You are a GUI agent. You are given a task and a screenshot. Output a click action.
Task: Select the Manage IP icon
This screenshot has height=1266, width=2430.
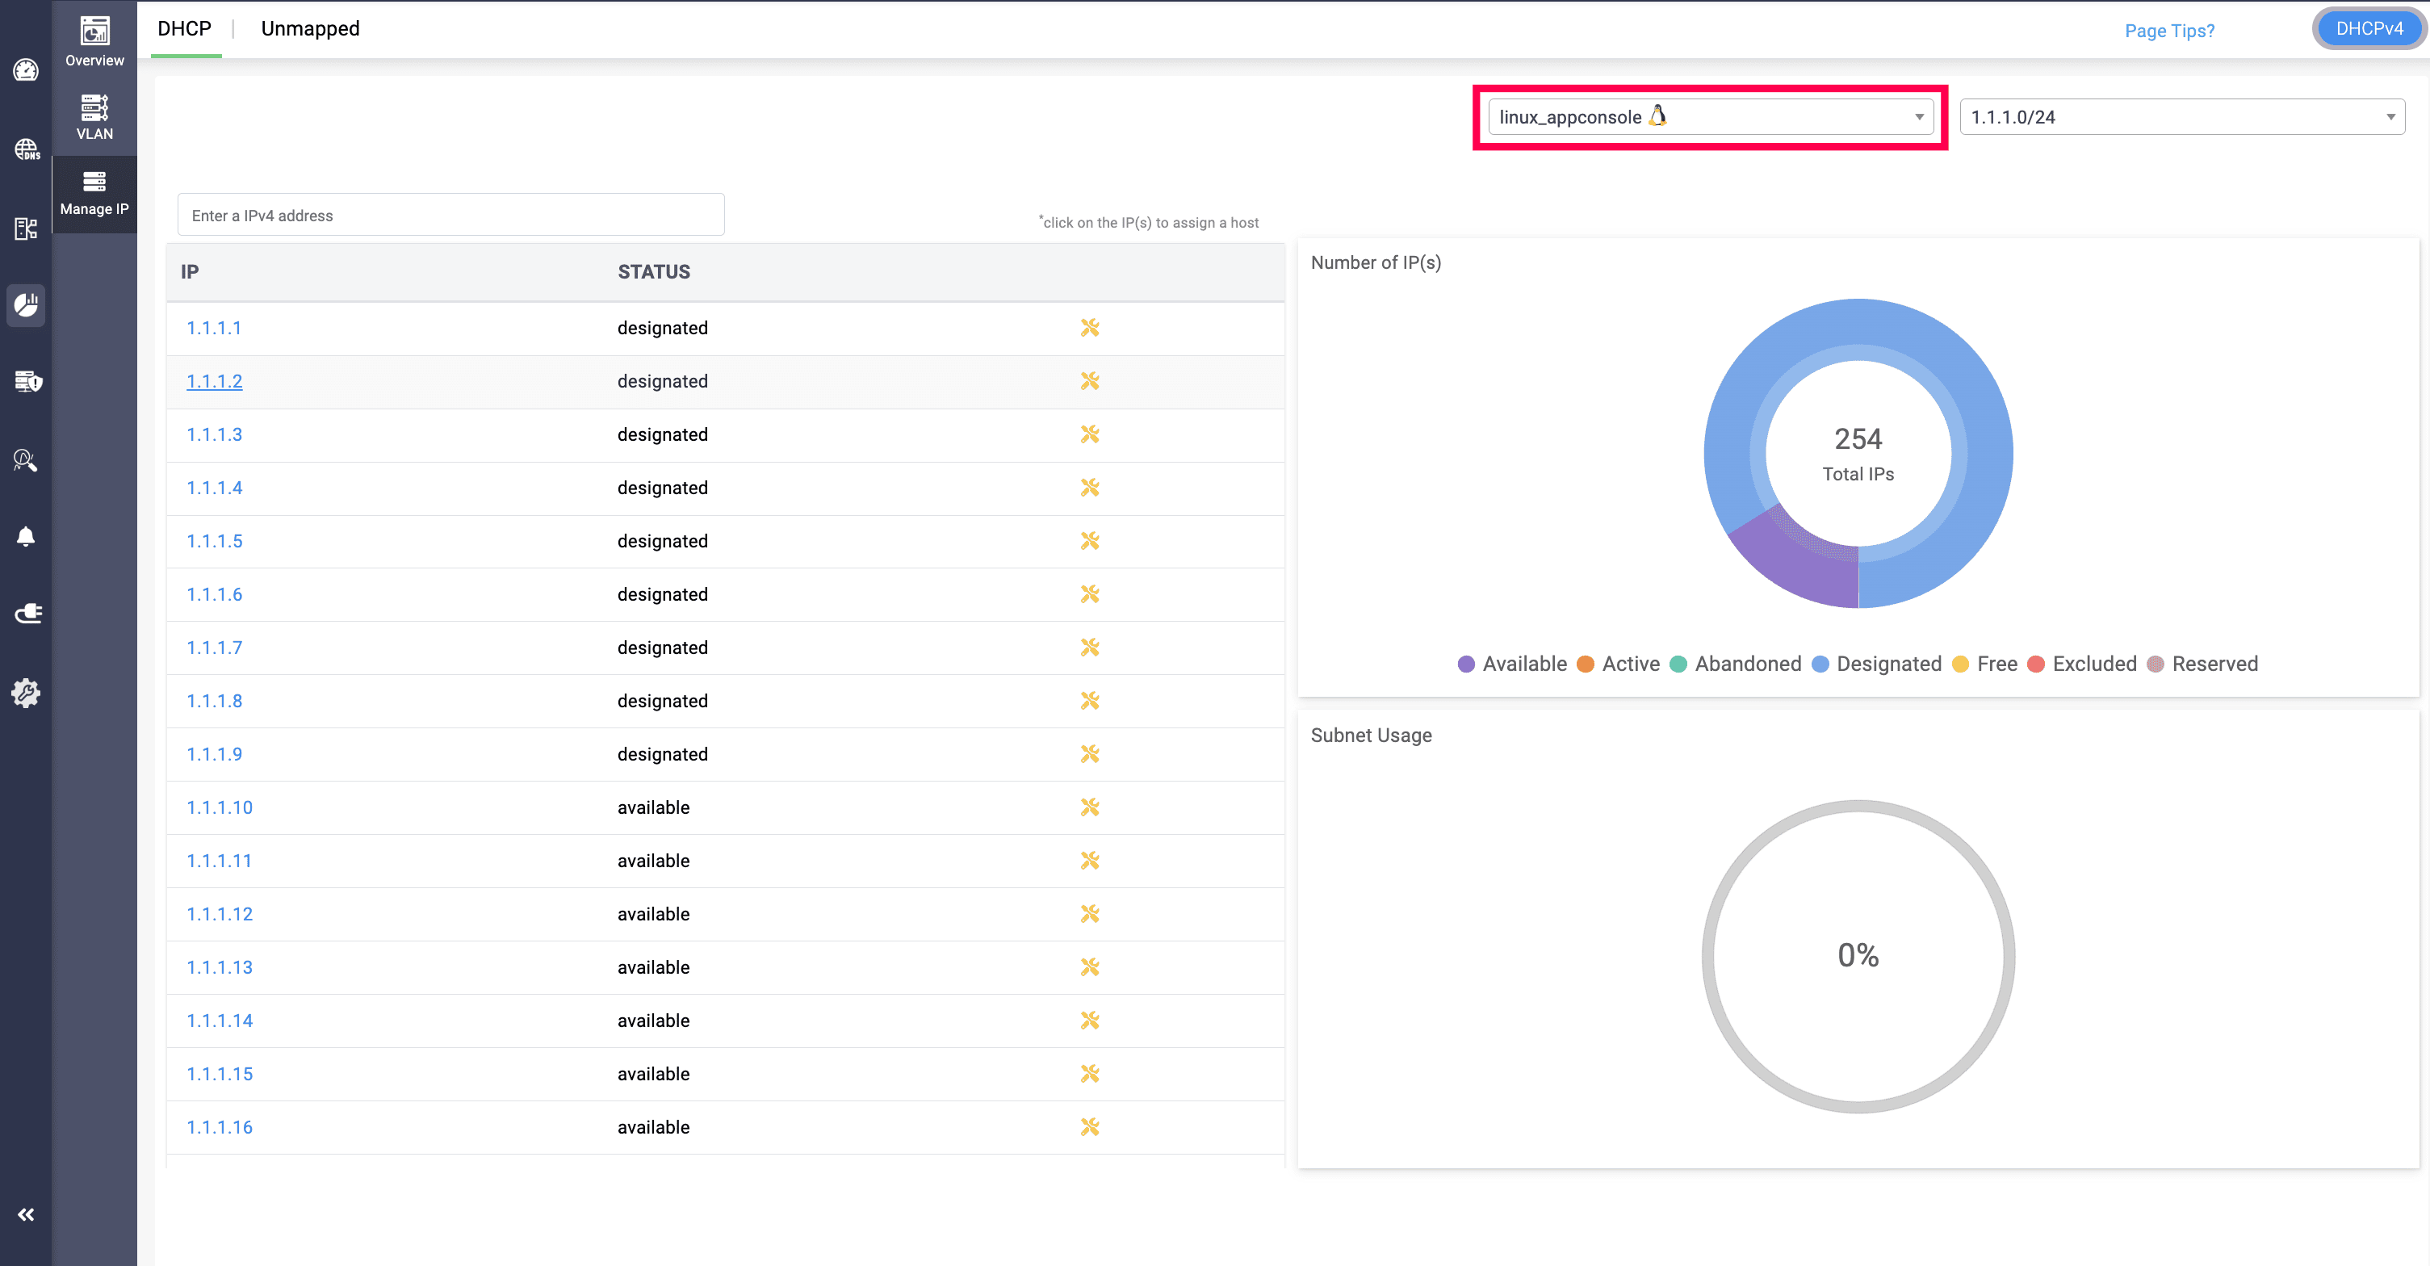[x=94, y=192]
